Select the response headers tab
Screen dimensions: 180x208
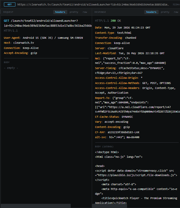point(151,12)
